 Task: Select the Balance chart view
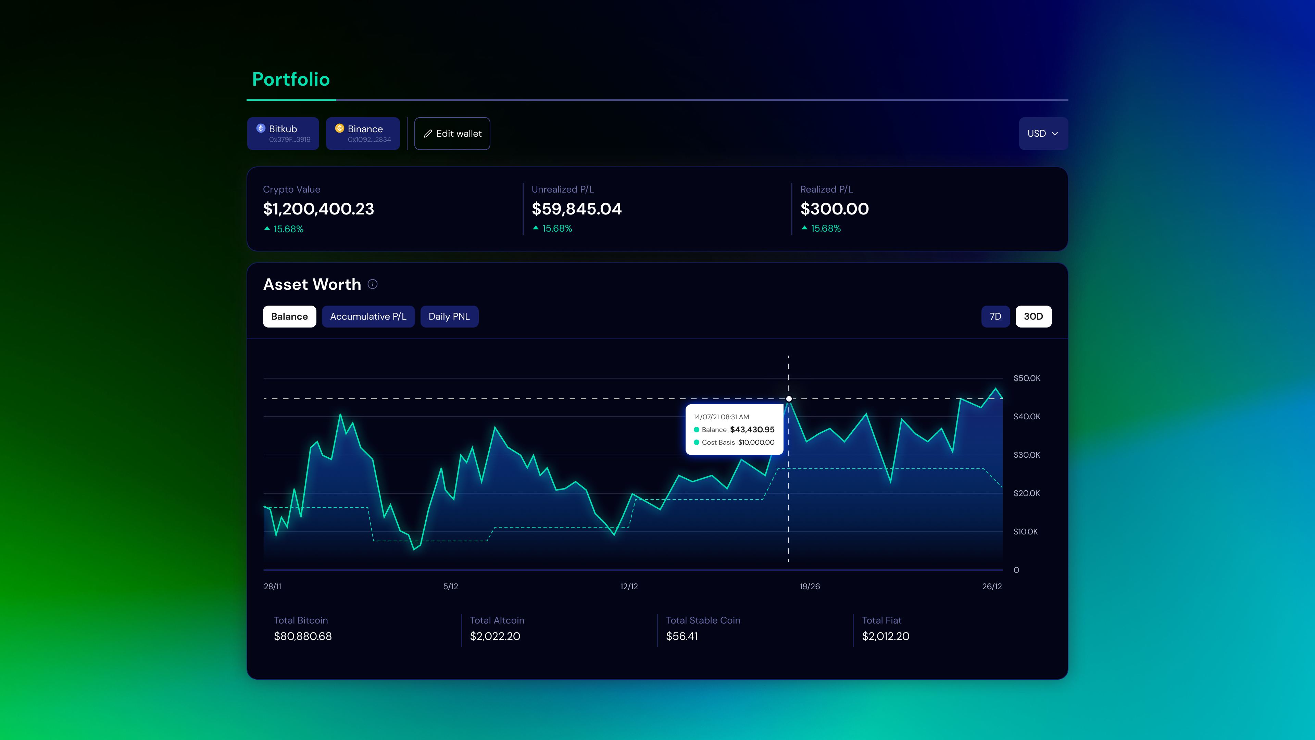(289, 317)
